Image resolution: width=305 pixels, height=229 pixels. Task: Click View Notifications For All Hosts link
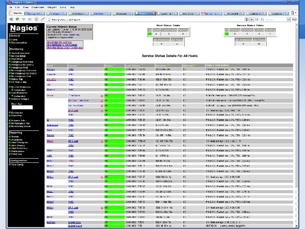tap(62, 45)
